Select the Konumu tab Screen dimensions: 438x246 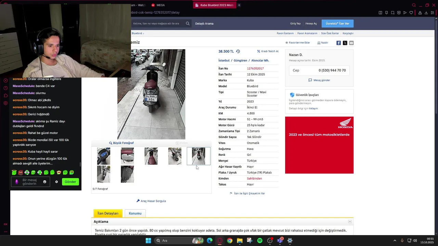(x=135, y=213)
